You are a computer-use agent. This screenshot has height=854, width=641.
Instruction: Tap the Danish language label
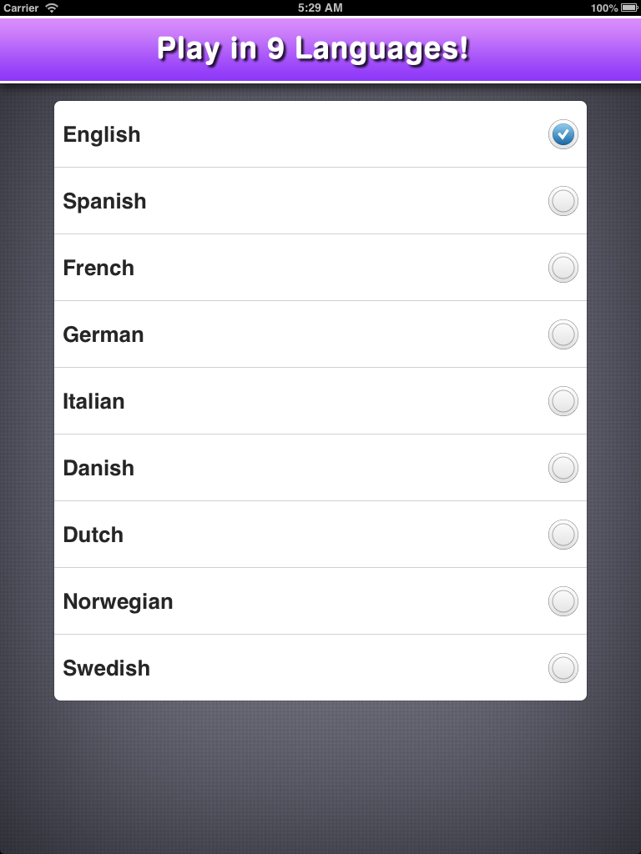point(98,468)
